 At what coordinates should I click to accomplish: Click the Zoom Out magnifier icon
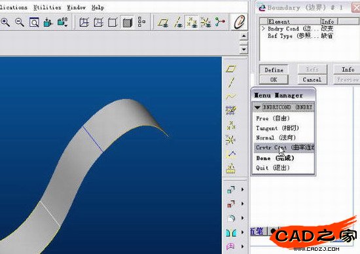(20, 22)
